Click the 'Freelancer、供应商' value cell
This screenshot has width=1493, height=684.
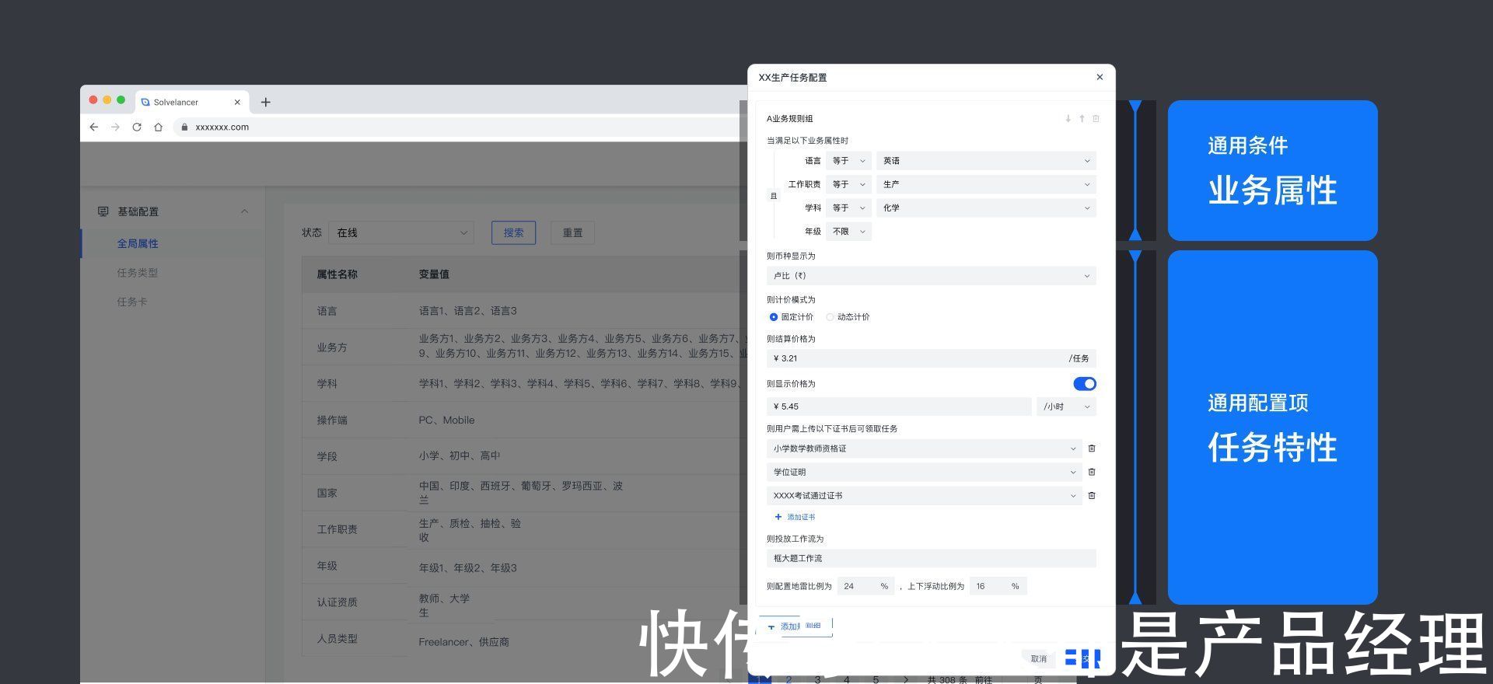pos(463,642)
